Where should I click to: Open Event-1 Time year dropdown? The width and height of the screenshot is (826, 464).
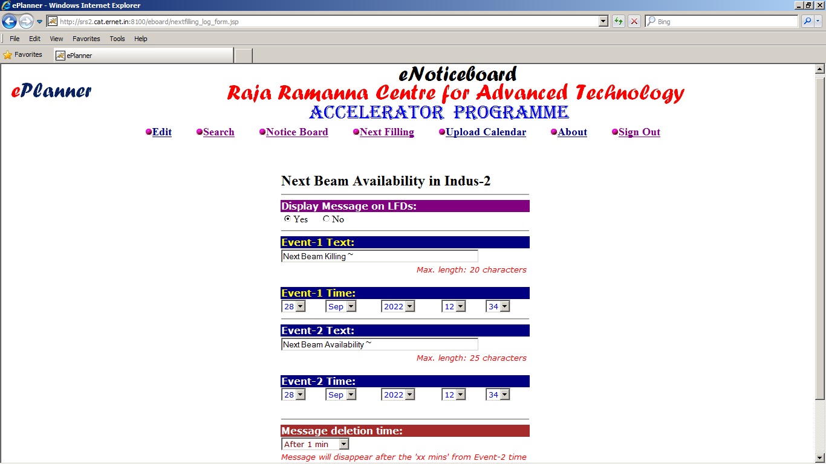coord(398,306)
